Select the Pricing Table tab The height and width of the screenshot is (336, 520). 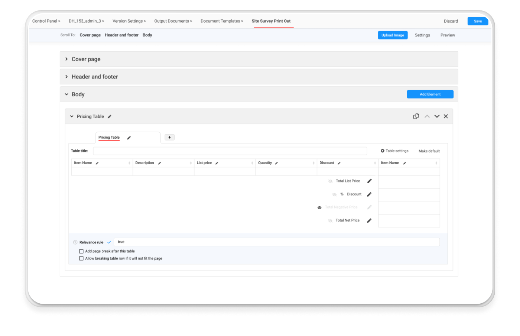[109, 138]
